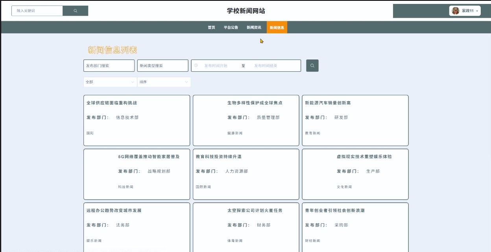Click the 财经新闻 type label
491x252 pixels.
click(x=313, y=241)
